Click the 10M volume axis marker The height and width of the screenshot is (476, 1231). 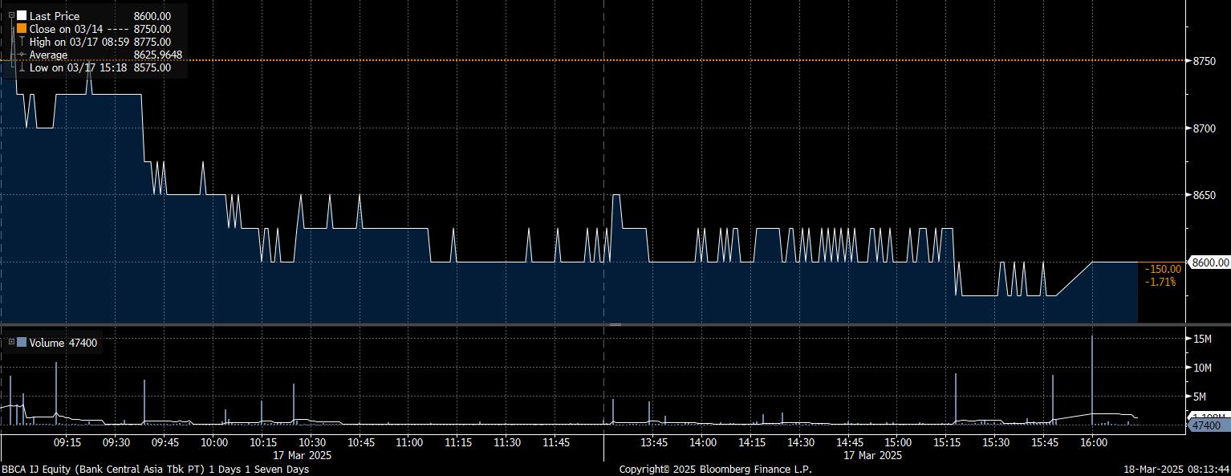point(1202,368)
